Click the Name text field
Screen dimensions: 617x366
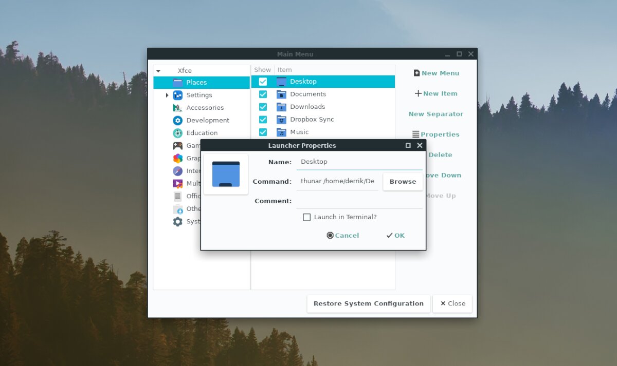tap(359, 162)
